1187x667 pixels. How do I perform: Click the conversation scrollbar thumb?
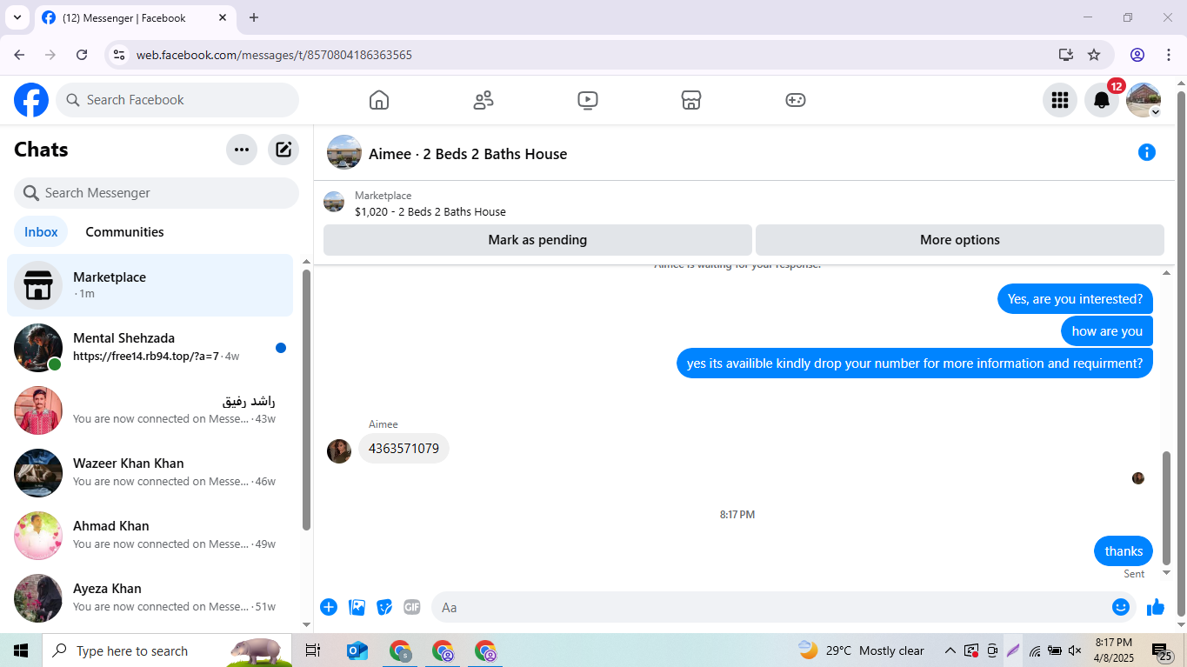click(1167, 508)
